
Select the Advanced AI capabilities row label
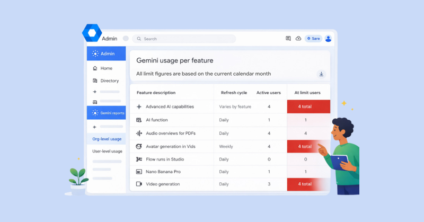click(x=170, y=106)
